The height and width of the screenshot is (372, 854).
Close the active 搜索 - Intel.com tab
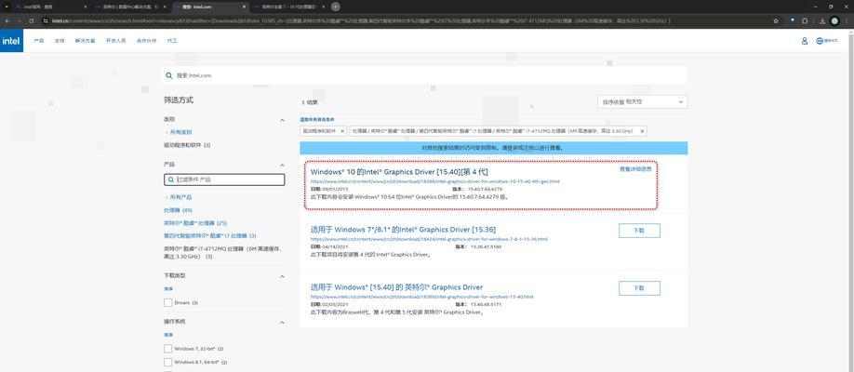[x=245, y=7]
